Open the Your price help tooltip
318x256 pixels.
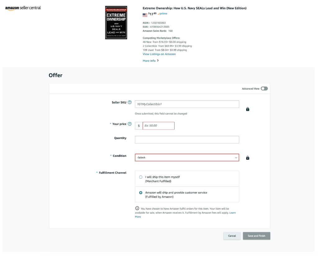click(130, 124)
